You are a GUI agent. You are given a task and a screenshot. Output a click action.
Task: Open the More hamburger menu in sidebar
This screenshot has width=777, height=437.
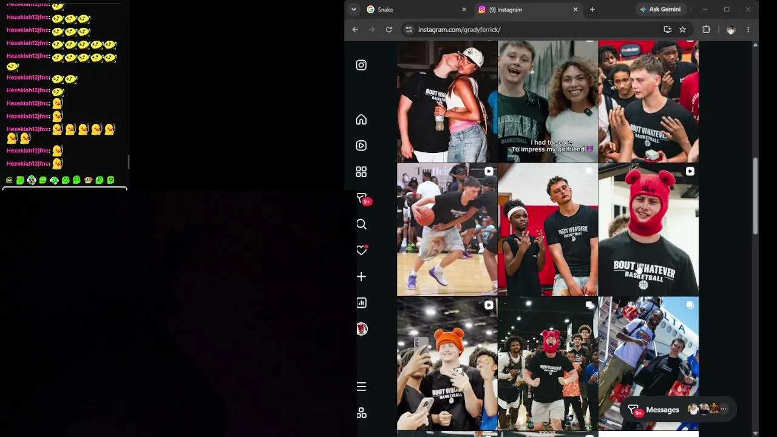click(x=361, y=387)
